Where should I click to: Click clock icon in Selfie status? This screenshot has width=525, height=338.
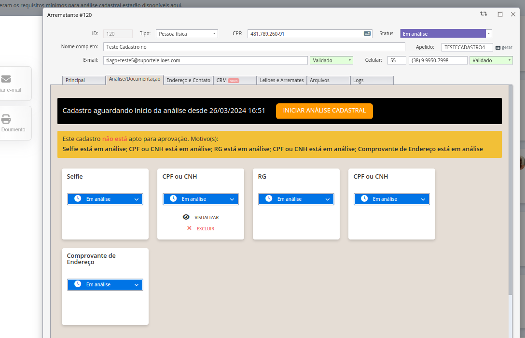78,199
